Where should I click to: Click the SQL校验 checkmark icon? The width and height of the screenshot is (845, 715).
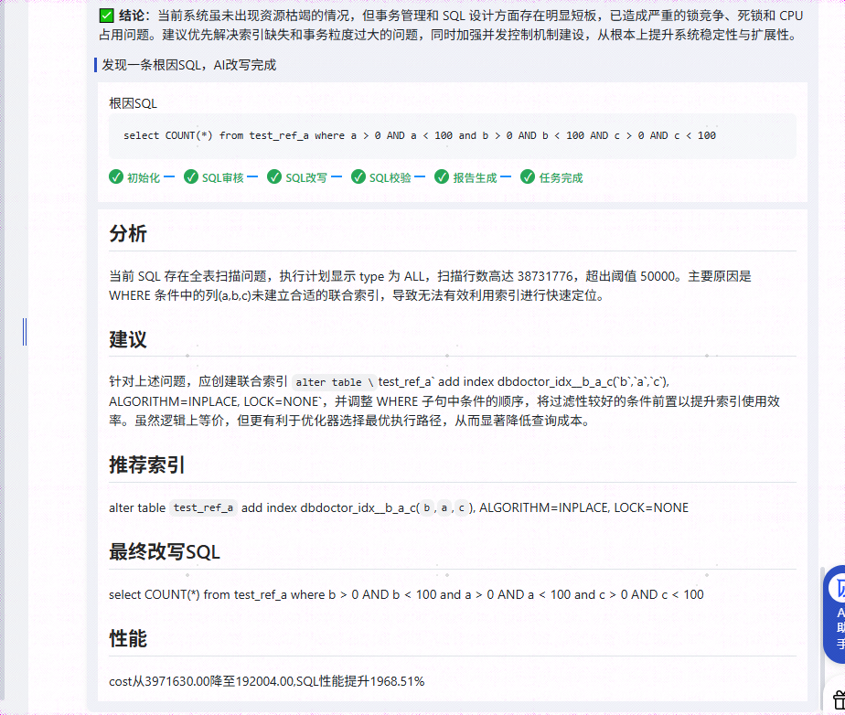pyautogui.click(x=358, y=176)
